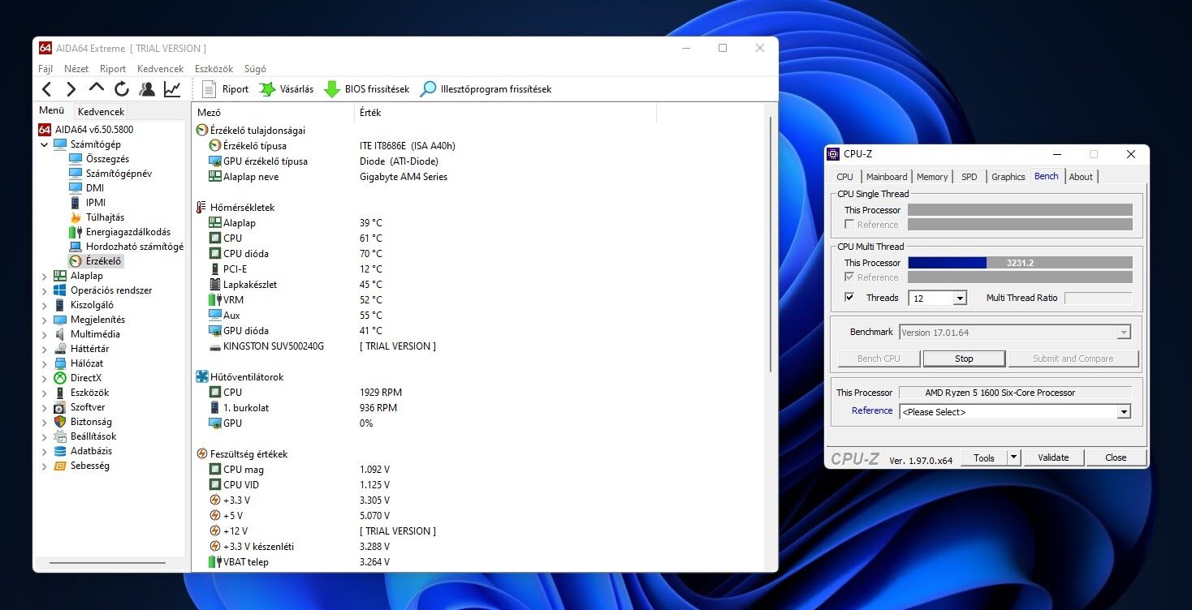
Task: Select the Érzékelő sensor item
Action: point(96,261)
